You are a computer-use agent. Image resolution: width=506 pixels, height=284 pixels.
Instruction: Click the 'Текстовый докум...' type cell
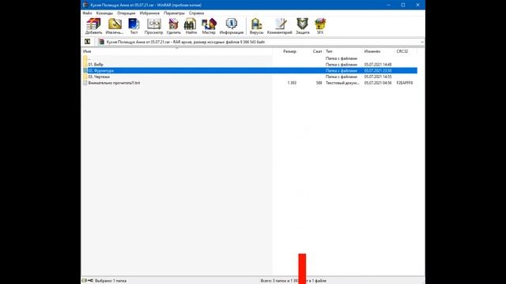click(x=342, y=83)
